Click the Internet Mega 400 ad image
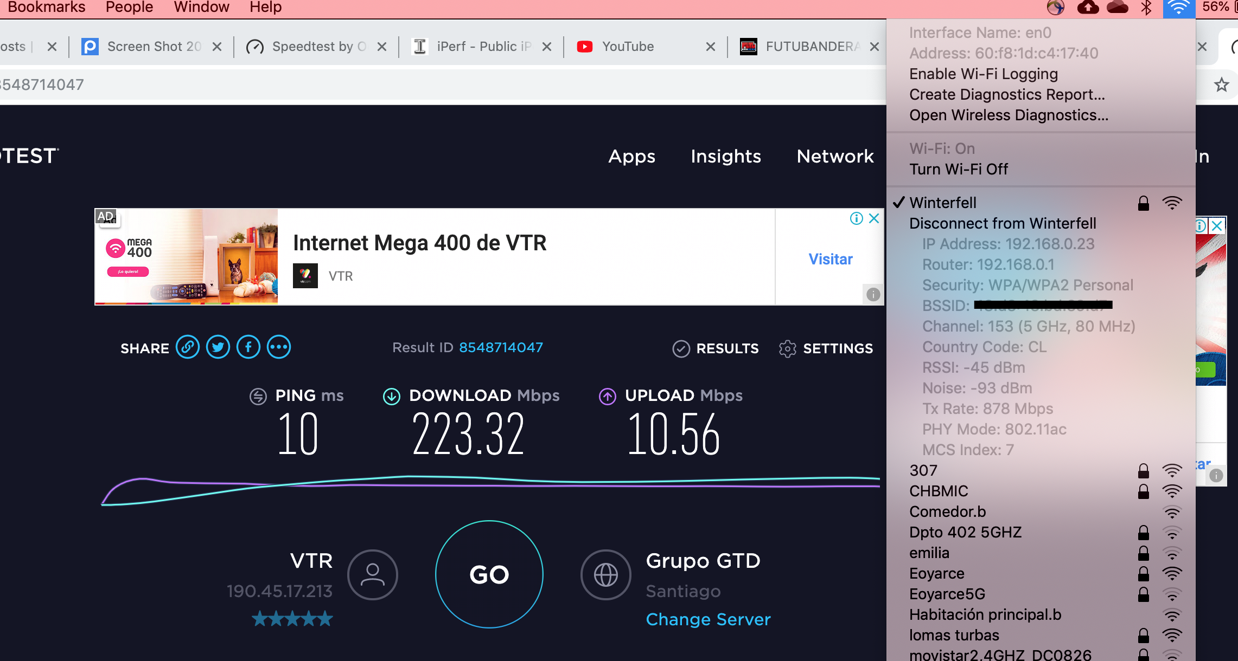The width and height of the screenshot is (1238, 661). tap(186, 257)
